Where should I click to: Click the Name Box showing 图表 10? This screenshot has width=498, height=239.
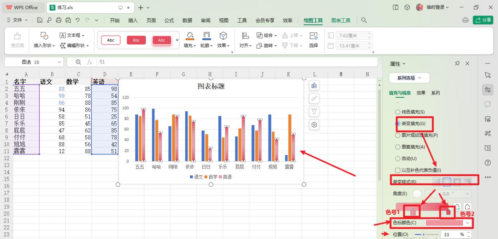[34, 62]
